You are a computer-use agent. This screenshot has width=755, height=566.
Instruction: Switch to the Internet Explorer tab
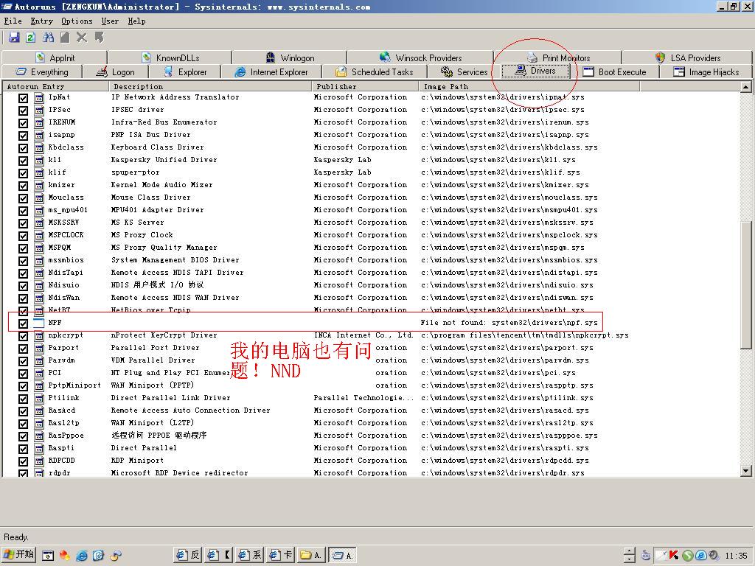point(271,72)
